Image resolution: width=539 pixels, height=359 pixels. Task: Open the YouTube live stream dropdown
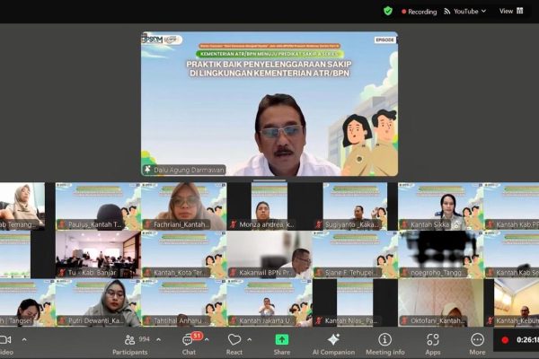[464, 12]
